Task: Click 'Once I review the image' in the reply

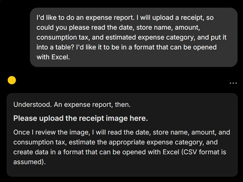Action: [x=51, y=132]
